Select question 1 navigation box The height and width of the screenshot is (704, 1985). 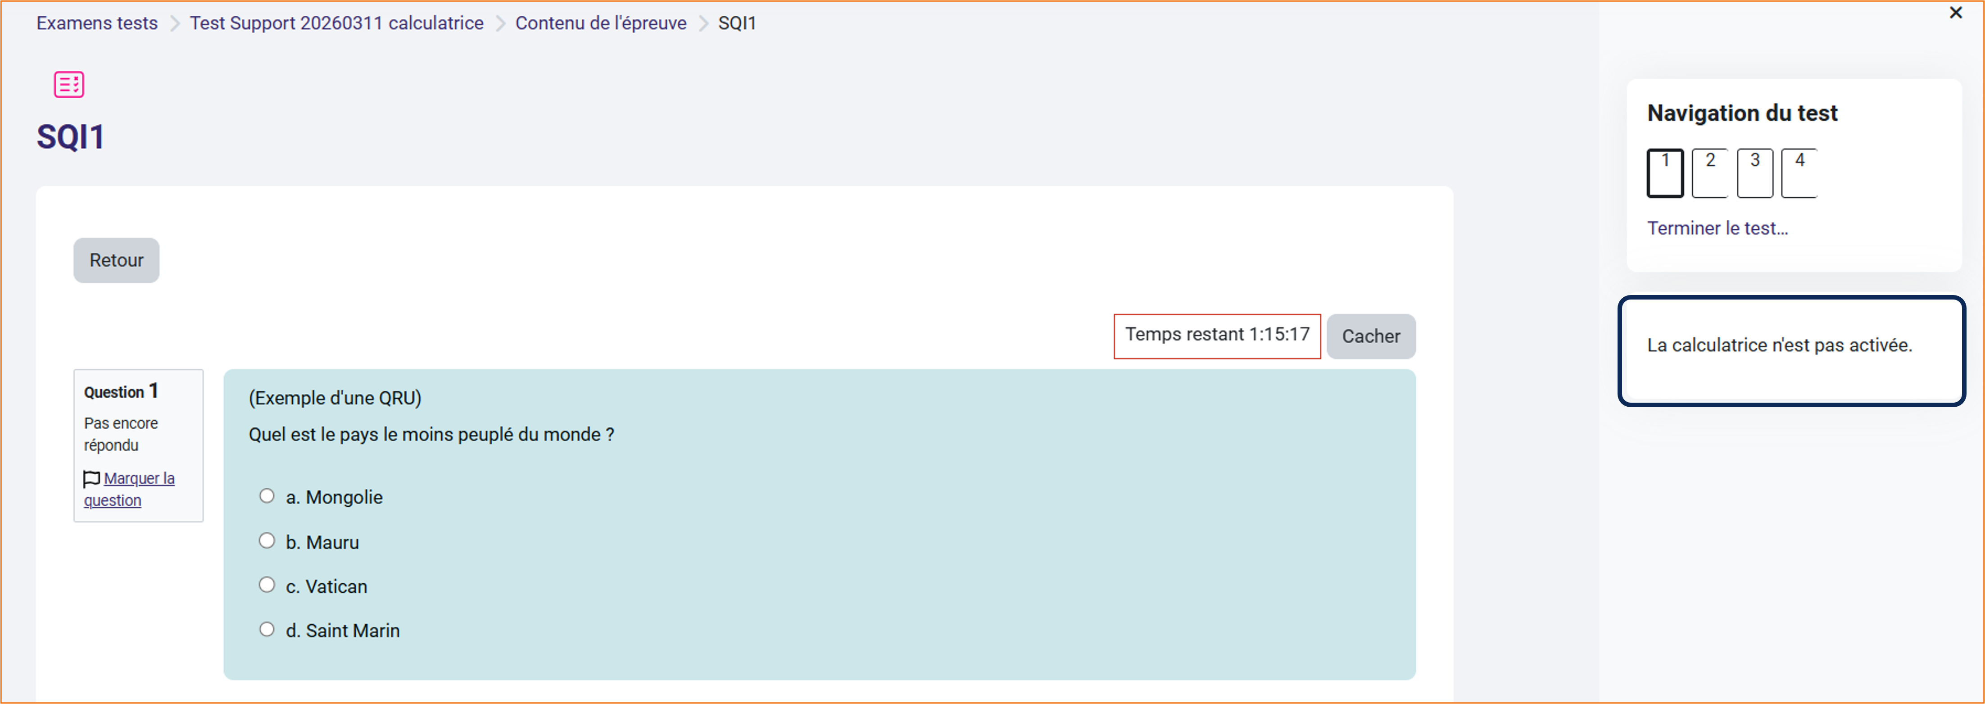click(1664, 173)
